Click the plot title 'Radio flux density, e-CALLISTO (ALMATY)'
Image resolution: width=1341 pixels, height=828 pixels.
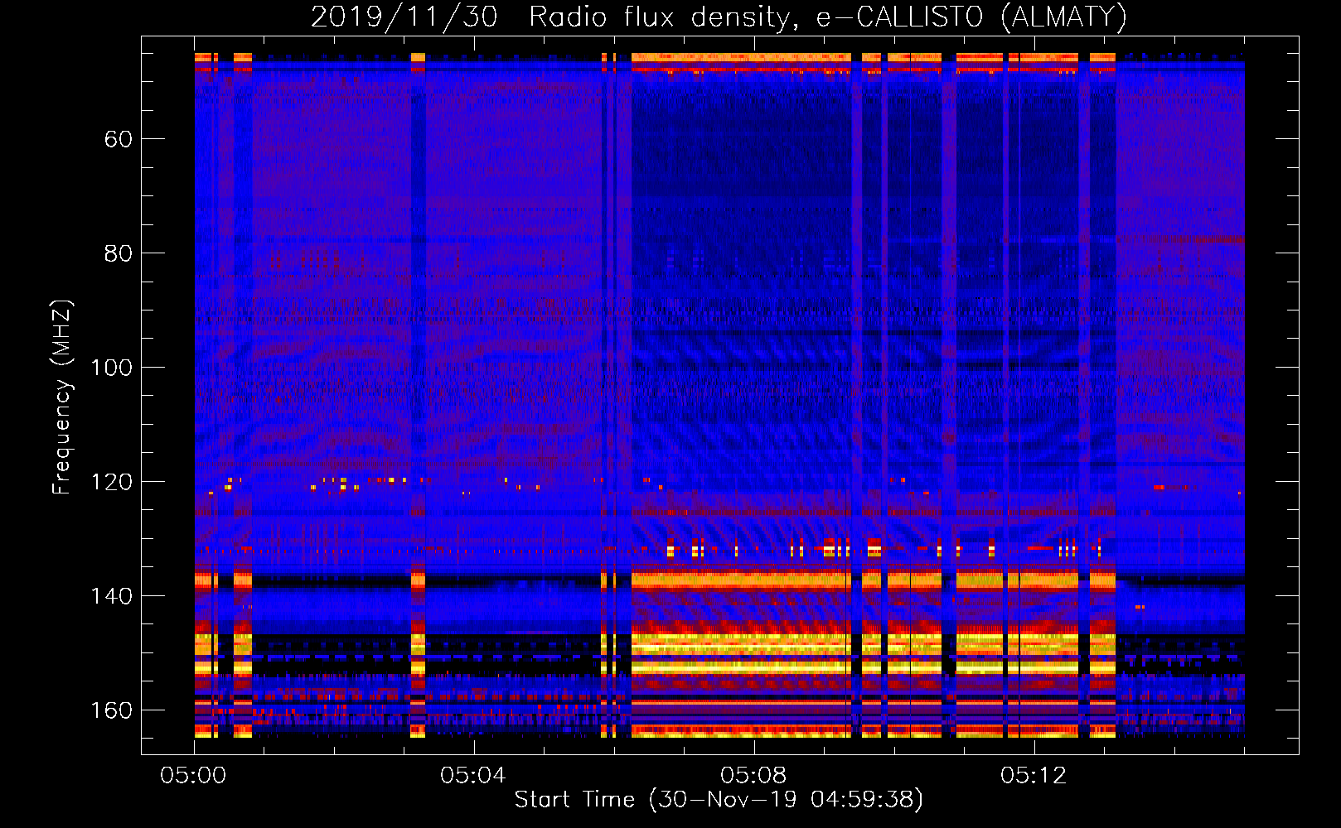point(828,17)
